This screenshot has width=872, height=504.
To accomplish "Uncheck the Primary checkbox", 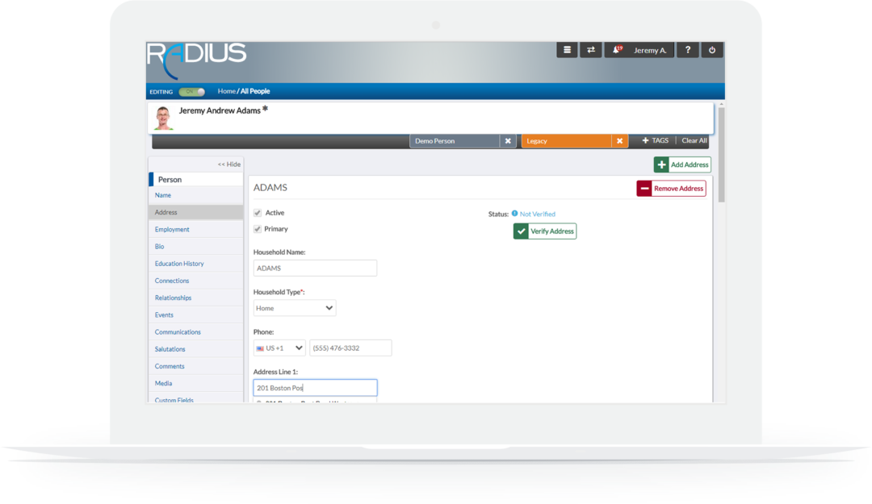I will pyautogui.click(x=256, y=228).
